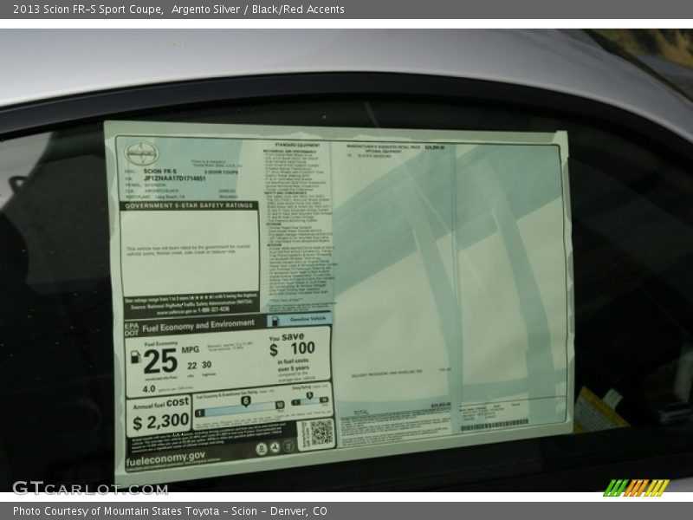The height and width of the screenshot is (520, 693).
Task: Click the black fuel pump icon next to 25 MPG
Action: (x=136, y=357)
